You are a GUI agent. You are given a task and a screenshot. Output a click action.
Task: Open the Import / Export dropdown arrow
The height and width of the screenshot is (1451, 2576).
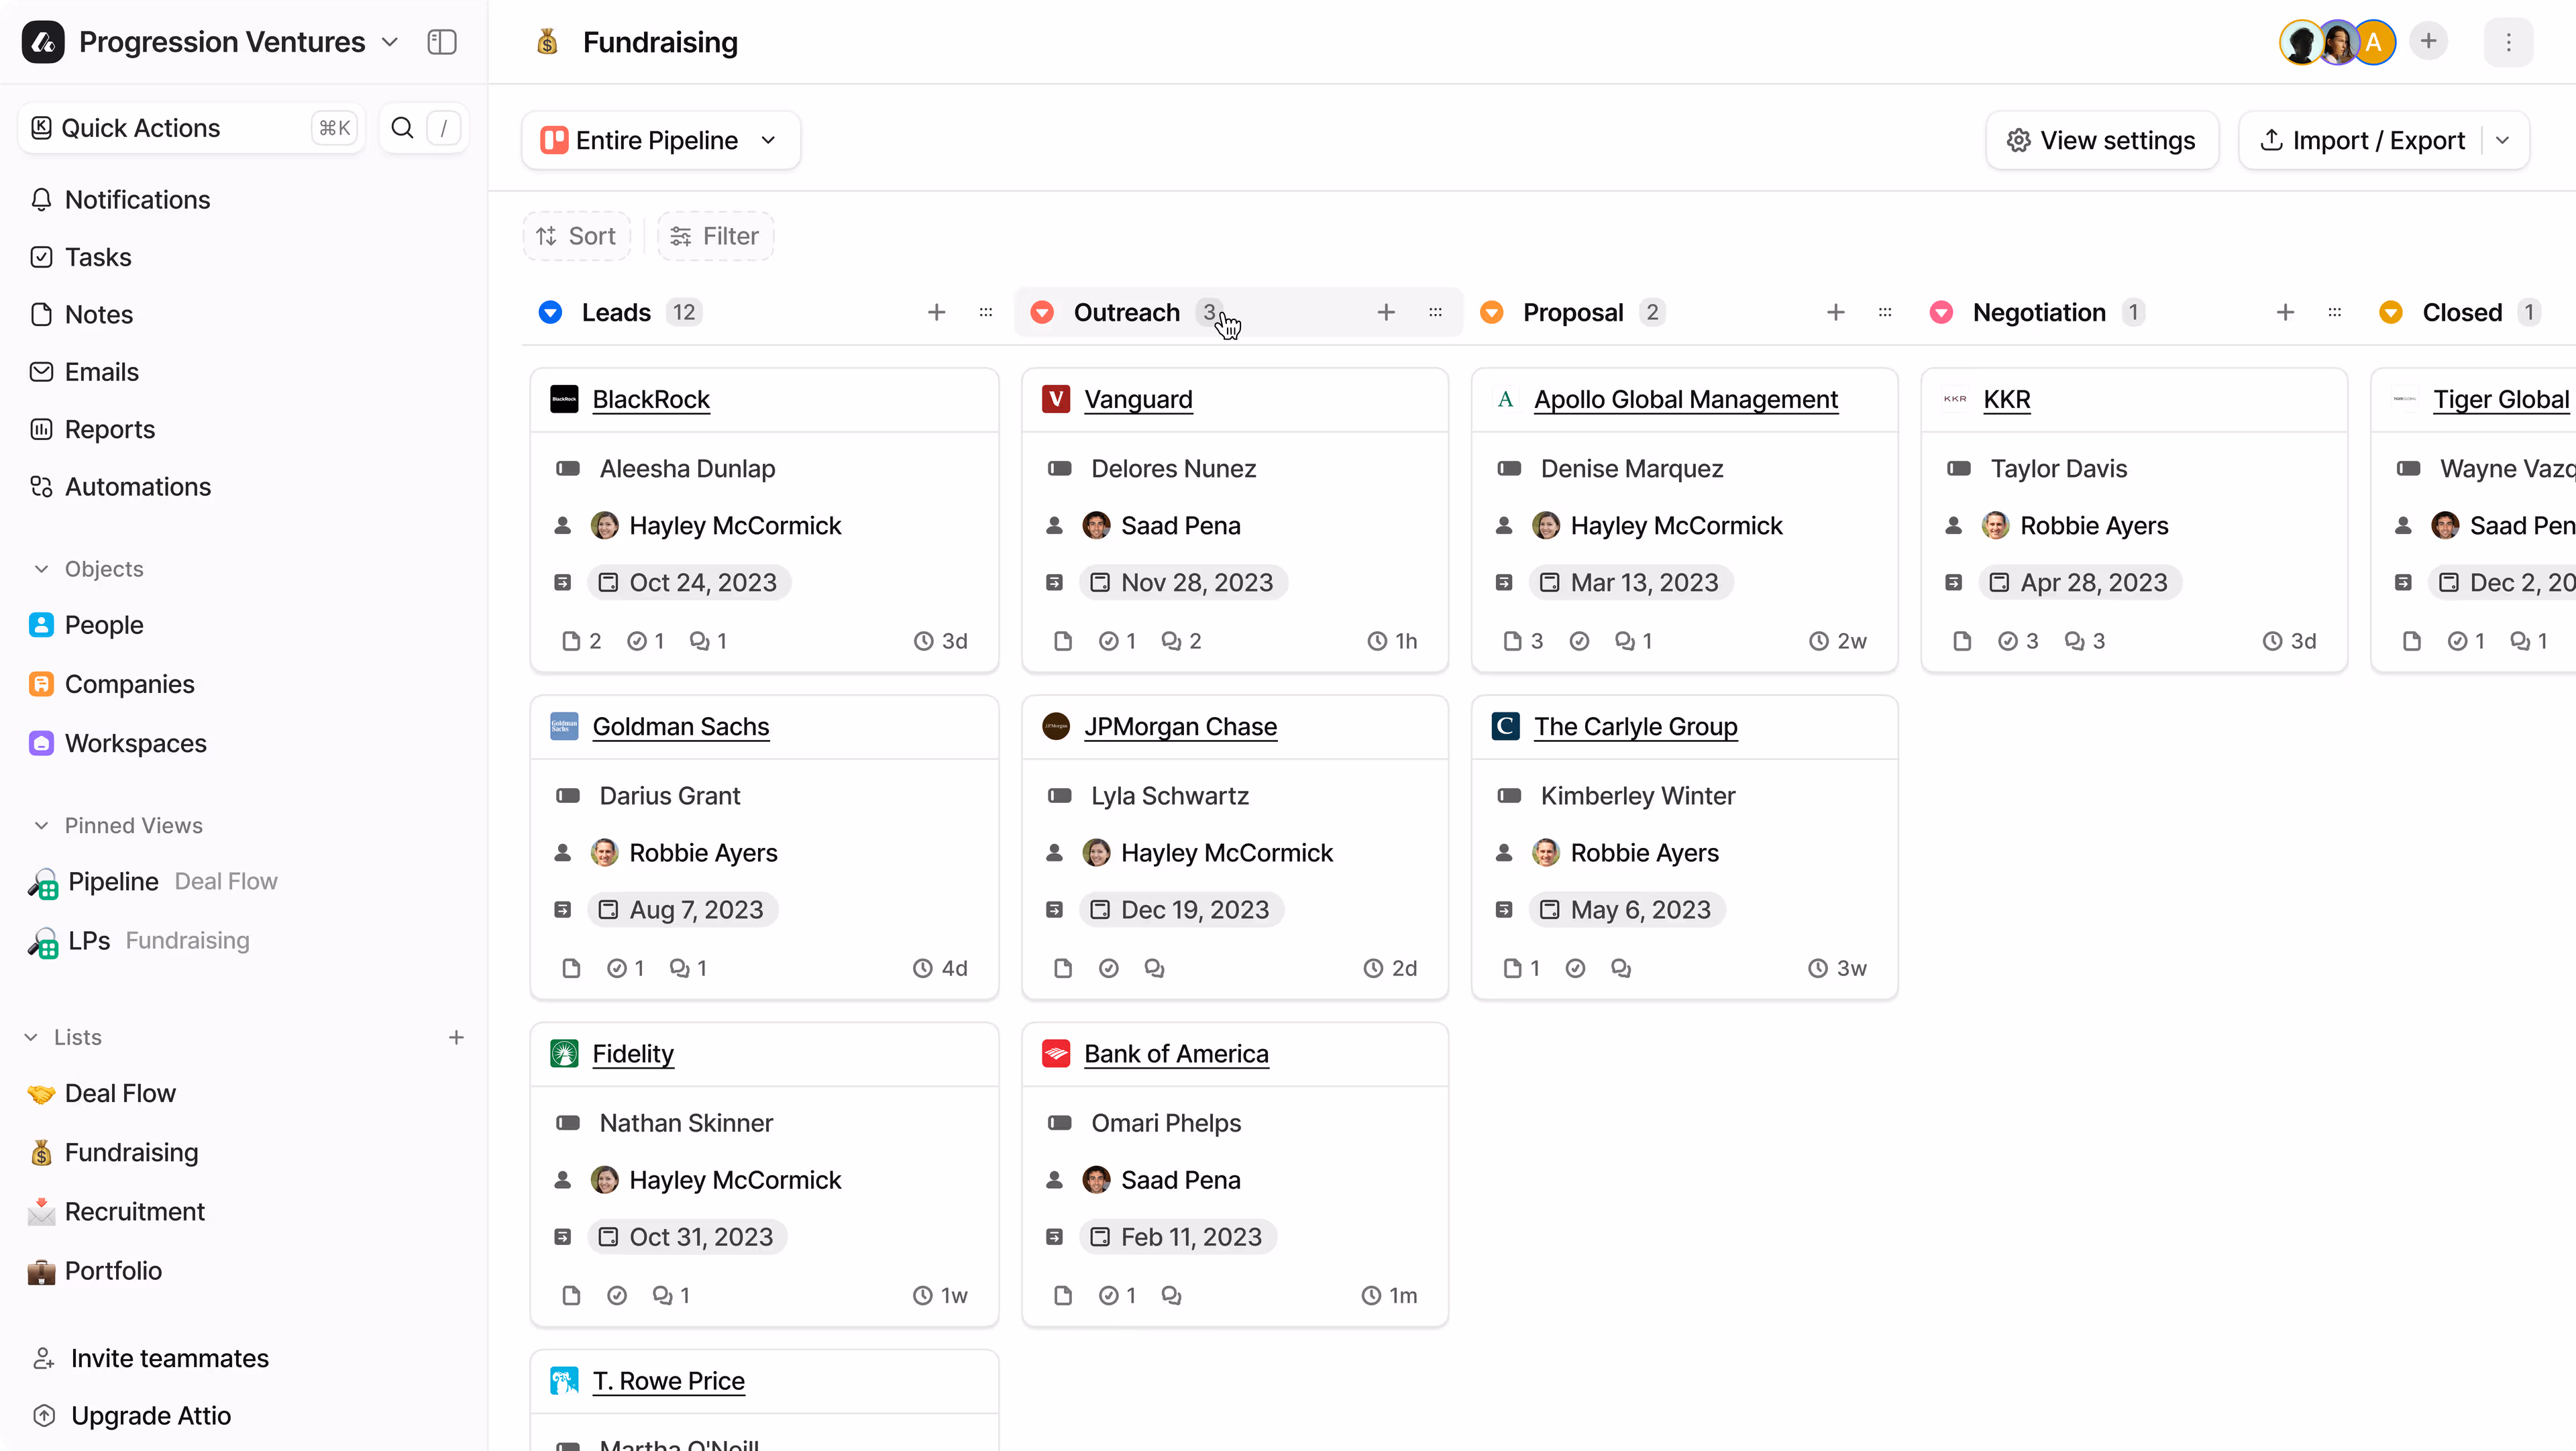pyautogui.click(x=2504, y=140)
